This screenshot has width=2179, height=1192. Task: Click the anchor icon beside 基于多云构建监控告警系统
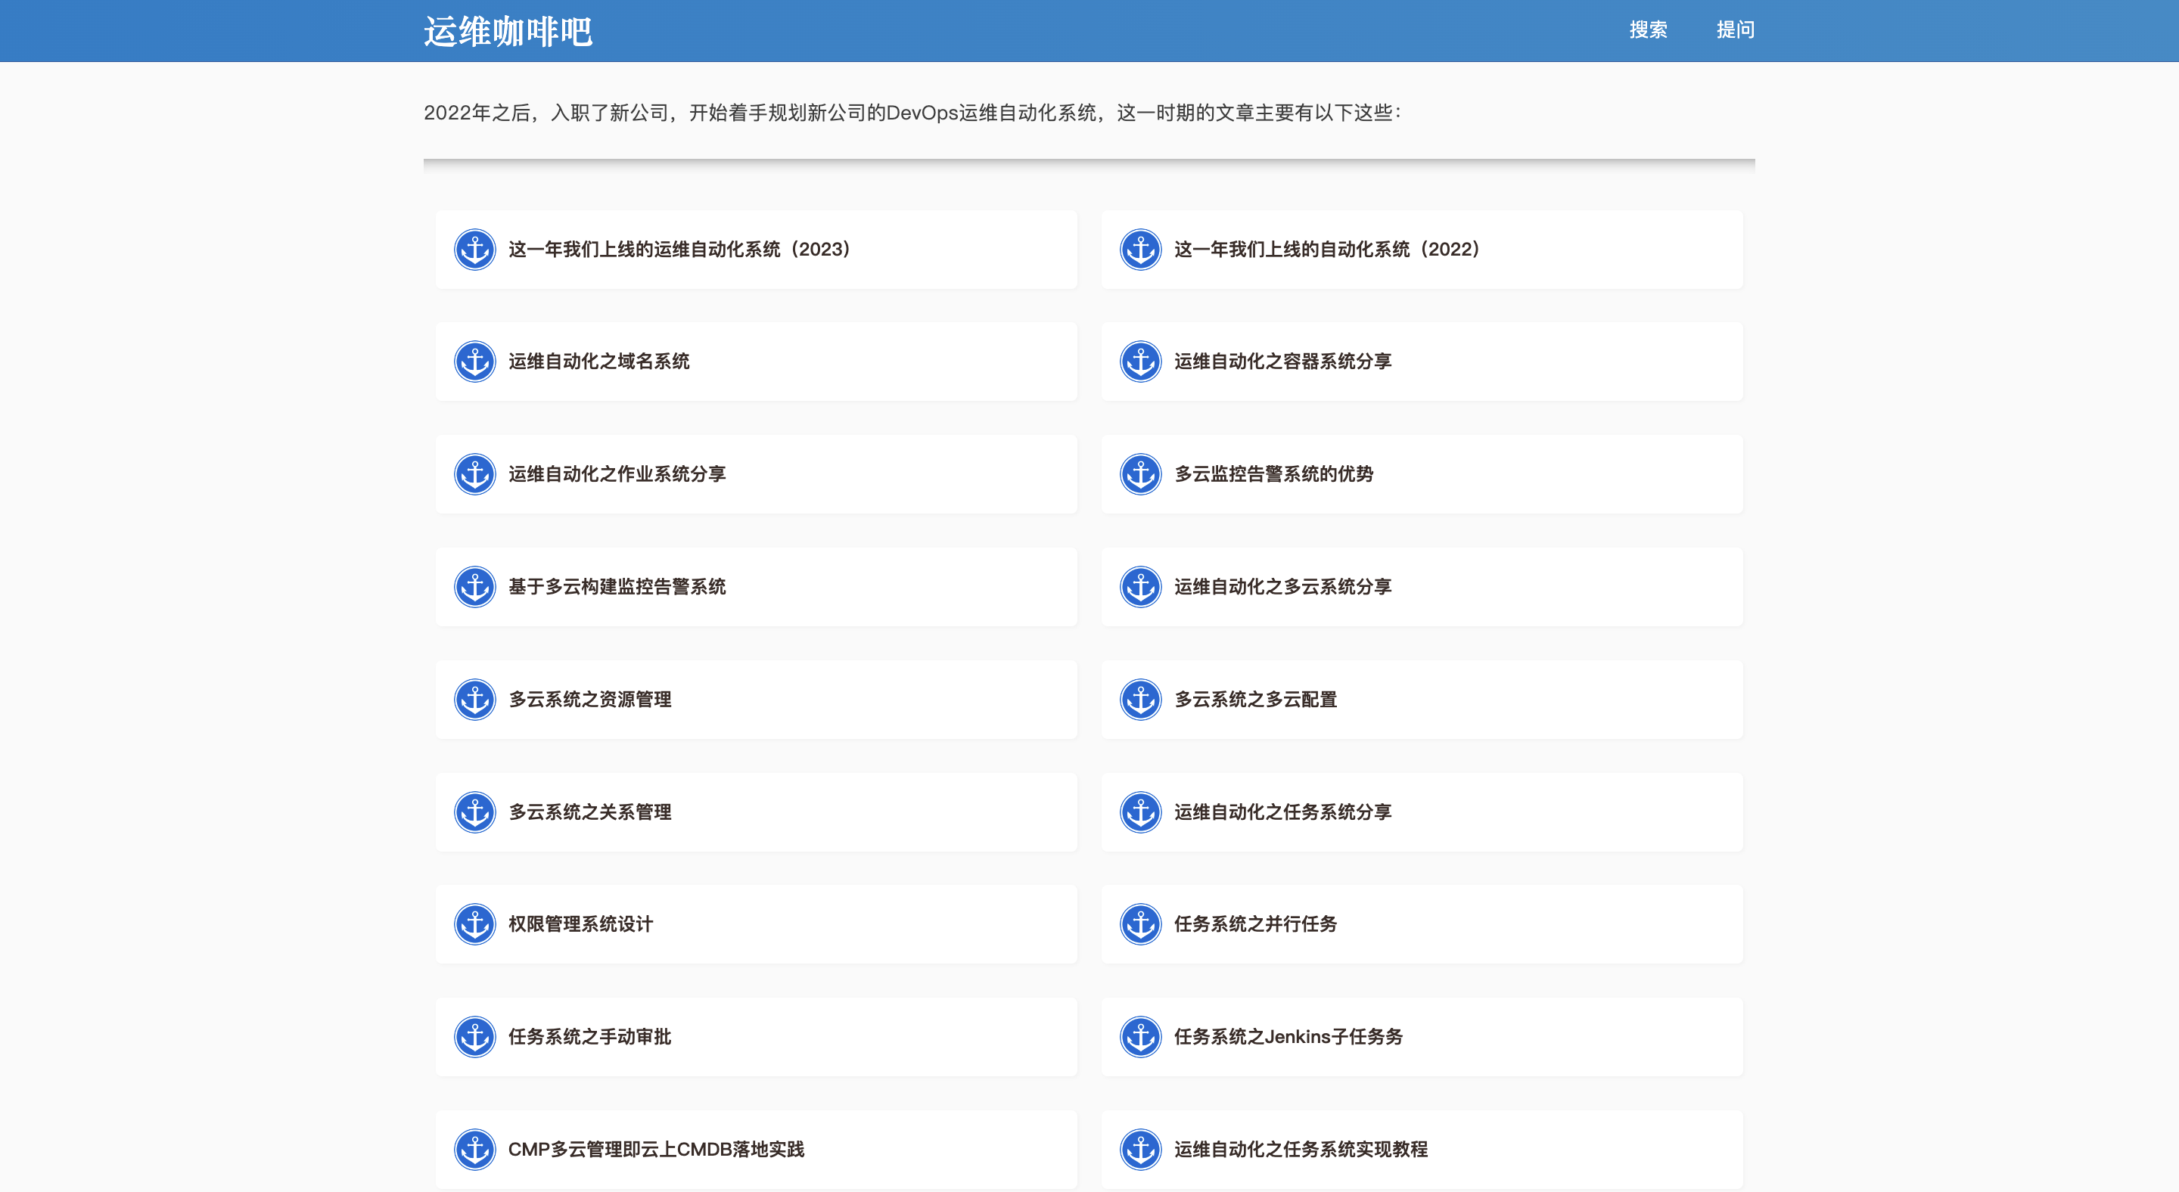coord(474,587)
